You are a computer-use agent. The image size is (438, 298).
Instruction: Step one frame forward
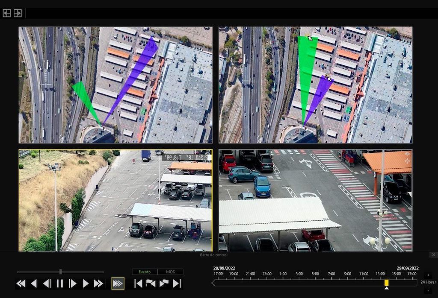pyautogui.click(x=73, y=283)
